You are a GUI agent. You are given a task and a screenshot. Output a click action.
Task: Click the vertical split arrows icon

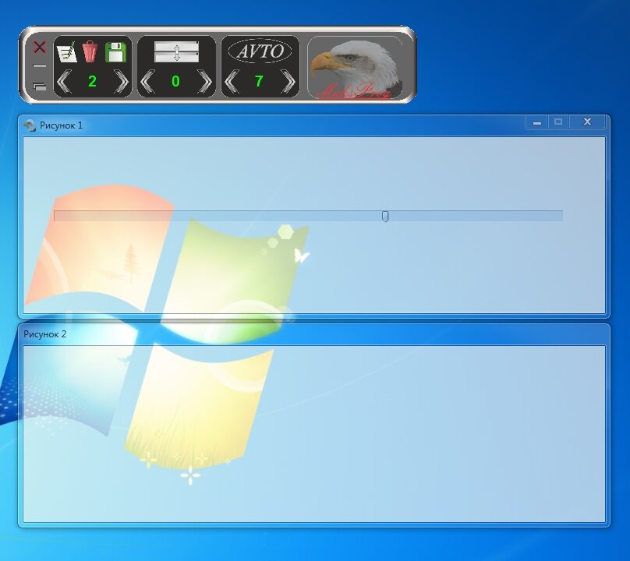176,51
